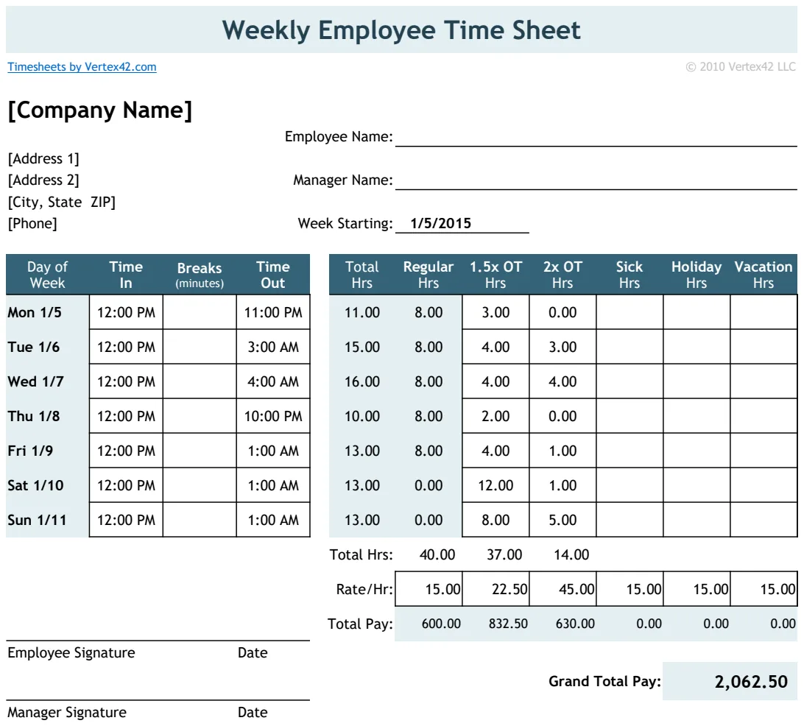Viewport: 804px width, 726px height.
Task: Select the [Address 1] placeholder
Action: (43, 159)
